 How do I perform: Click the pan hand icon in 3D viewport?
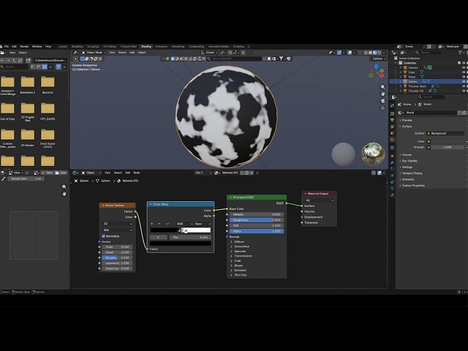tap(382, 94)
